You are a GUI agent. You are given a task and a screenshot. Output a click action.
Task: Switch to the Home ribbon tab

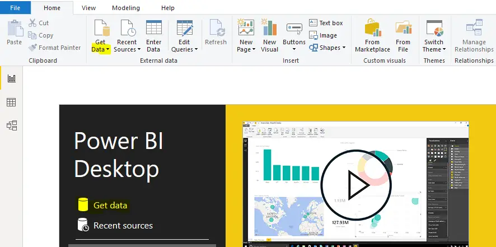52,8
